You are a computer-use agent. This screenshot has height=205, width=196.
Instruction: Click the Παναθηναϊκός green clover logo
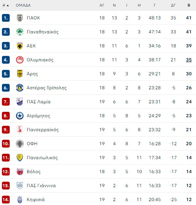pos(20,32)
